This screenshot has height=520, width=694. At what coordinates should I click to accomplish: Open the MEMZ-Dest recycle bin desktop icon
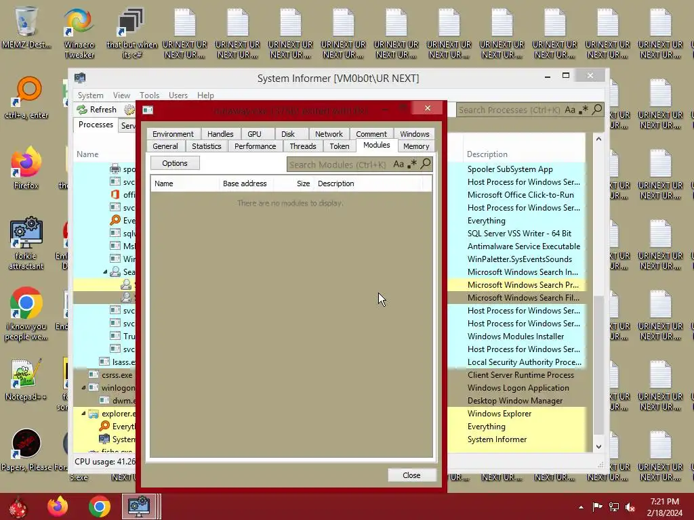tap(26, 27)
